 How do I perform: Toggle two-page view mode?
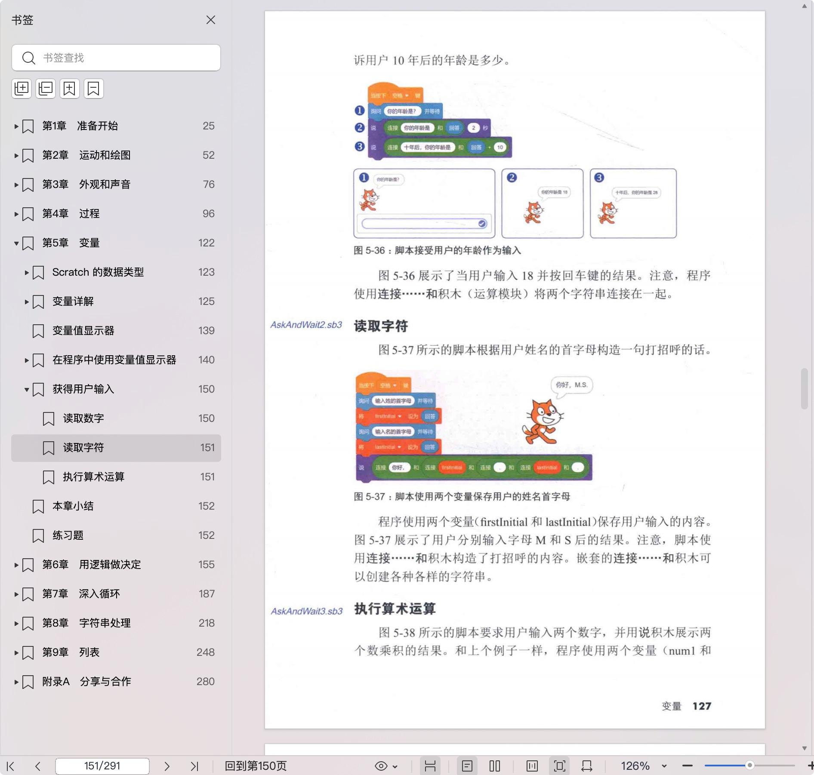[x=495, y=766]
